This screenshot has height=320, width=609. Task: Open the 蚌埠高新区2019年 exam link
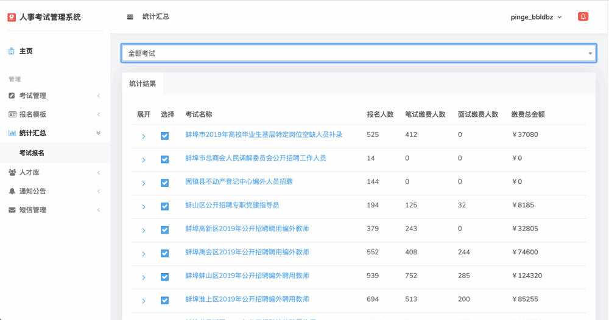pyautogui.click(x=247, y=229)
